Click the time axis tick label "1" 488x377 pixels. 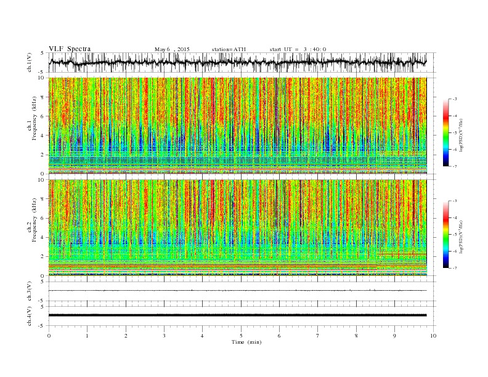87,336
